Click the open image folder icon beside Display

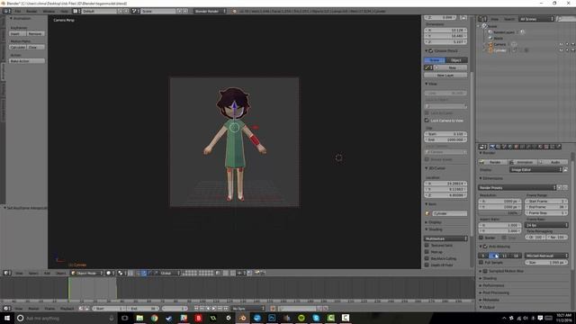(566, 170)
